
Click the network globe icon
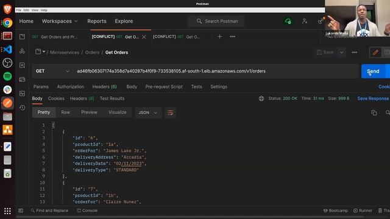(x=261, y=99)
